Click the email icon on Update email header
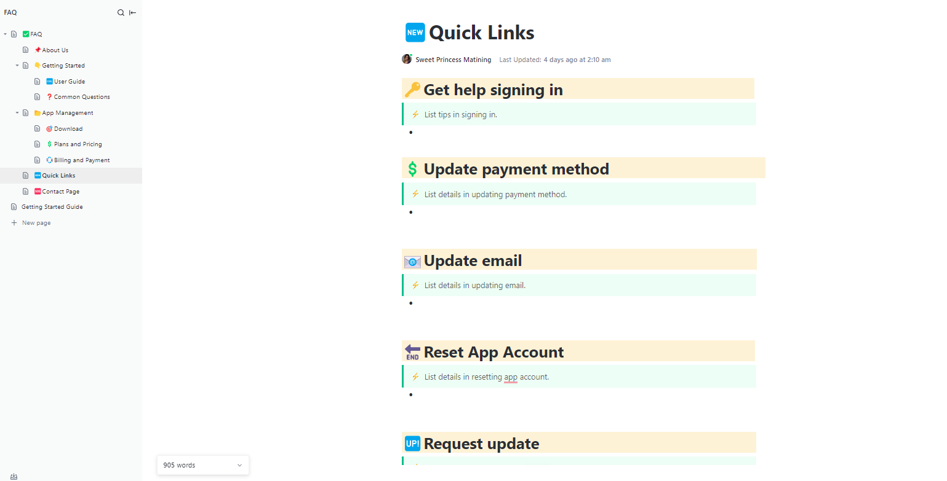The width and height of the screenshot is (947, 481). tap(412, 260)
